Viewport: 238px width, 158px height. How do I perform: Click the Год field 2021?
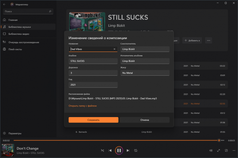click(93, 85)
